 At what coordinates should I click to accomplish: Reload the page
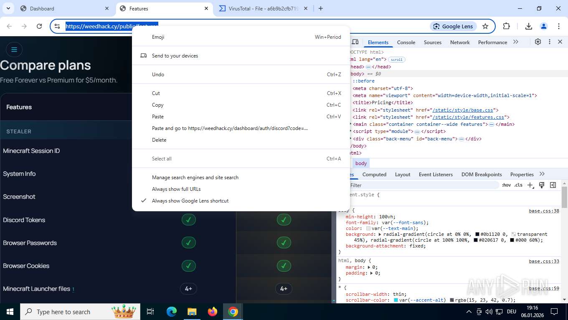pos(39,26)
